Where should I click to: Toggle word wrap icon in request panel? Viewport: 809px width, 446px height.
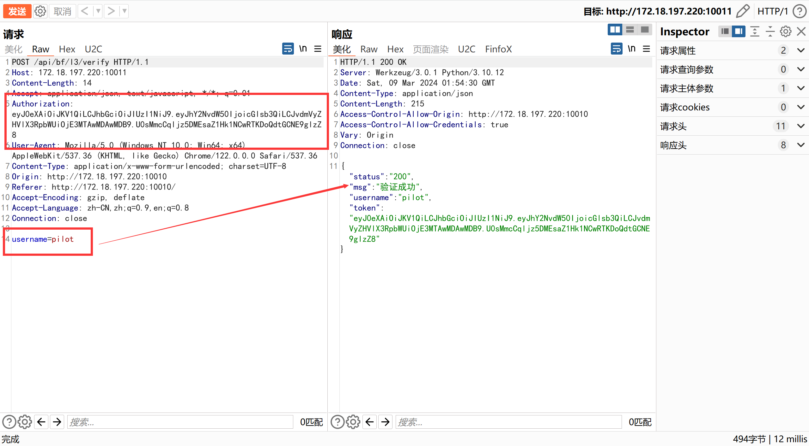[x=288, y=49]
